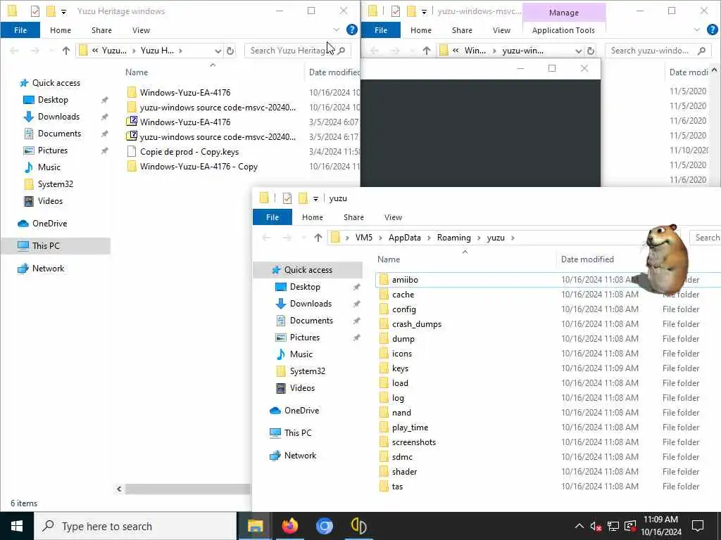Open the Windows Start menu

[17, 526]
